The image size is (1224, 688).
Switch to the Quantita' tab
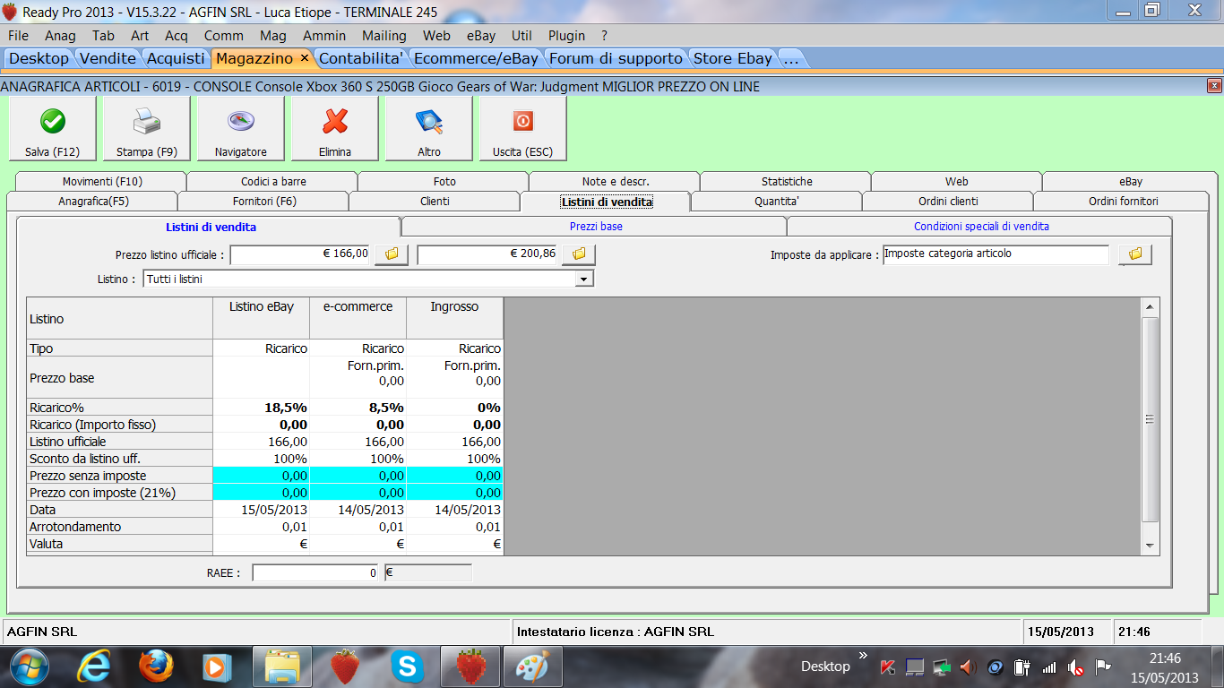776,202
